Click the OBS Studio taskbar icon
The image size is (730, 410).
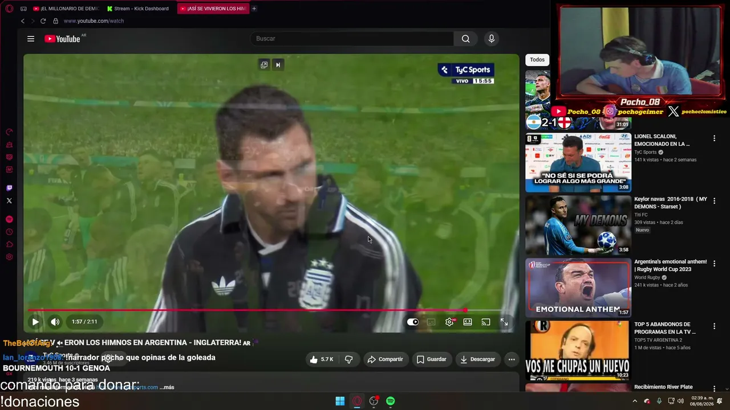(x=374, y=401)
